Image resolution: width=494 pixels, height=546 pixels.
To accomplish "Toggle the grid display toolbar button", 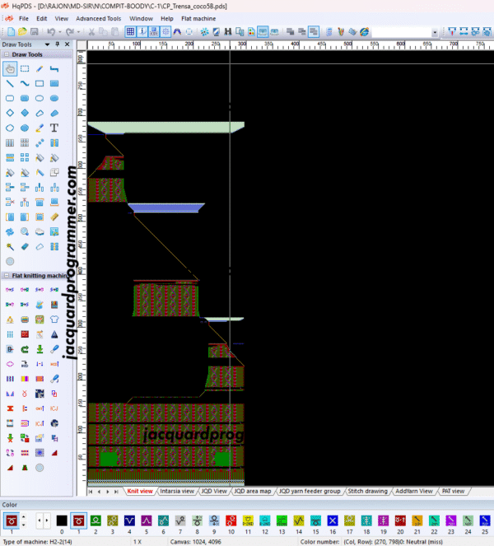I will pyautogui.click(x=131, y=32).
